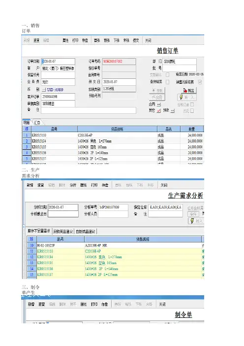Click 存盘 in 制令单 toolbar
The width and height of the screenshot is (244, 346).
pos(105,304)
